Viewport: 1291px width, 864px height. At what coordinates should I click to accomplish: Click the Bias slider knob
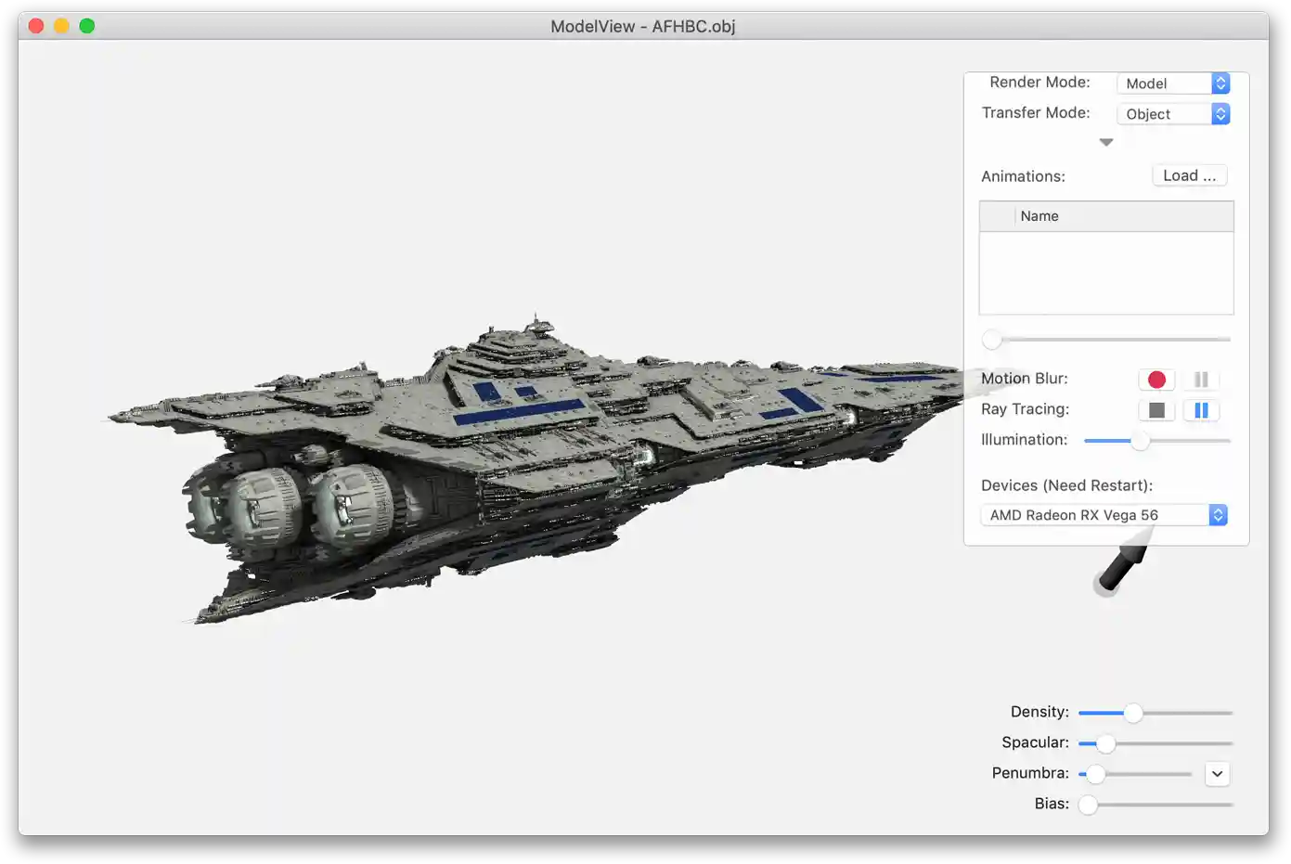[1089, 805]
